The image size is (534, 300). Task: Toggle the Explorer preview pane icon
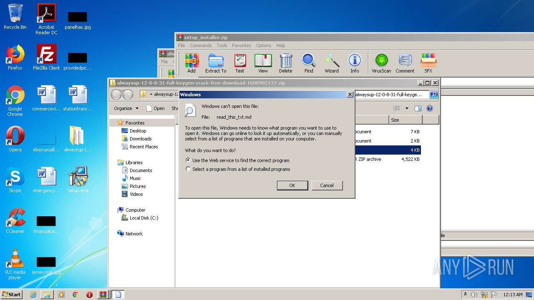pos(418,108)
